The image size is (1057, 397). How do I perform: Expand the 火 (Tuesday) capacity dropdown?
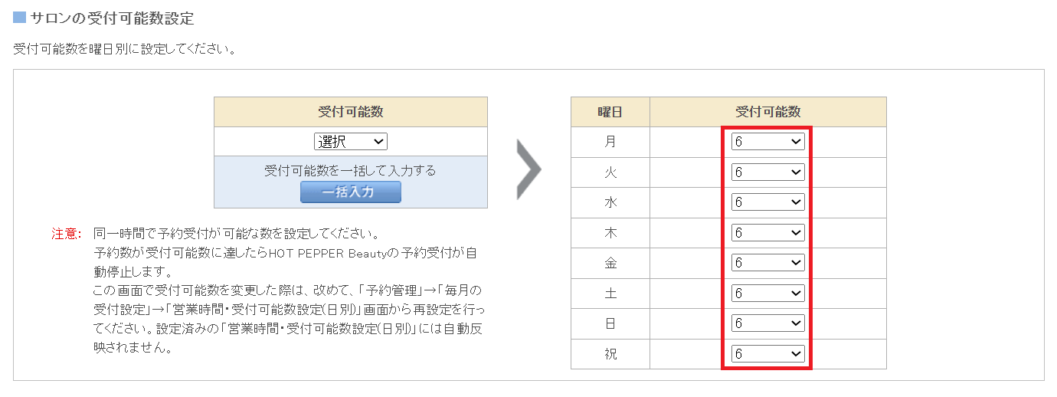[767, 172]
